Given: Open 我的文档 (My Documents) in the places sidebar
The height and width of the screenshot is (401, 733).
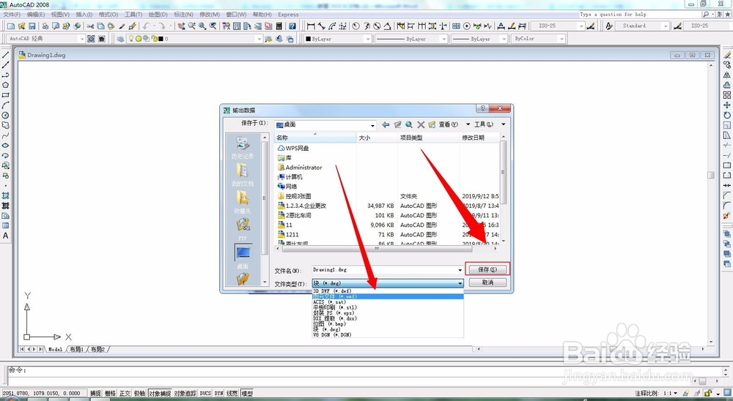Looking at the screenshot, I should pyautogui.click(x=242, y=175).
